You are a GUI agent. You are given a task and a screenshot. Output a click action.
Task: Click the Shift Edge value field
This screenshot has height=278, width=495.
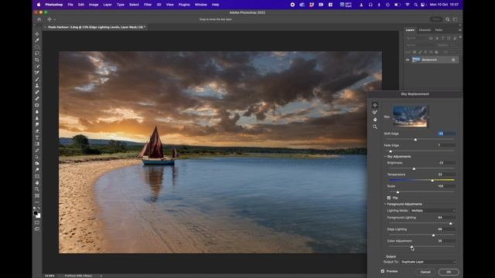pos(447,134)
